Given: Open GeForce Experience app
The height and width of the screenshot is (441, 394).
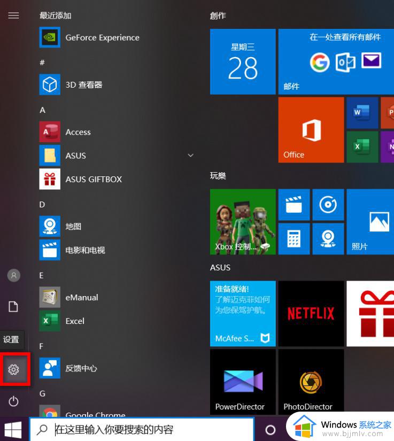Looking at the screenshot, I should point(117,37).
